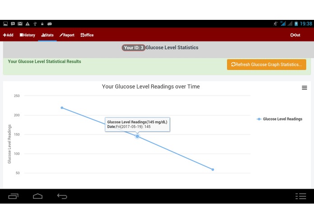Open the Add tab
The image size is (314, 223).
click(x=8, y=35)
